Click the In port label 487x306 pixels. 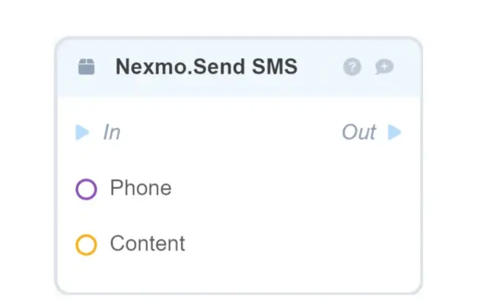click(112, 133)
